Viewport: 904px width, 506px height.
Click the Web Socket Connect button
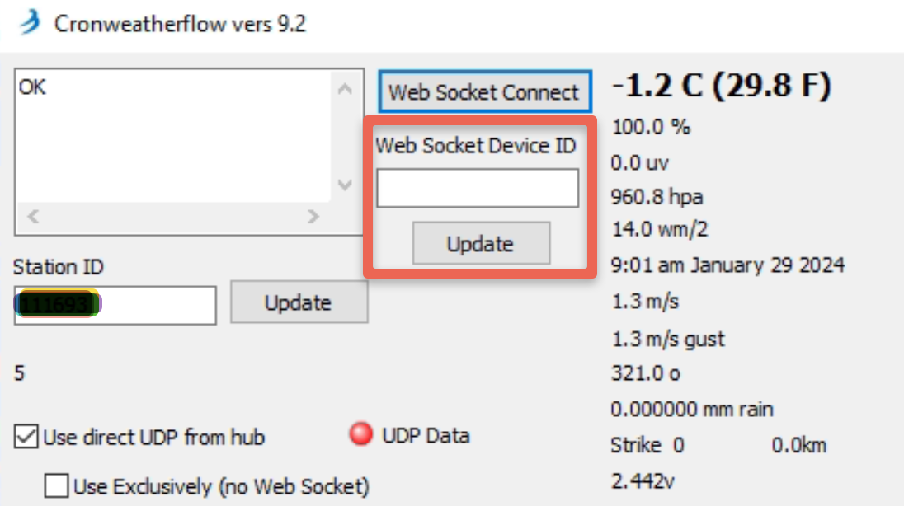click(485, 91)
